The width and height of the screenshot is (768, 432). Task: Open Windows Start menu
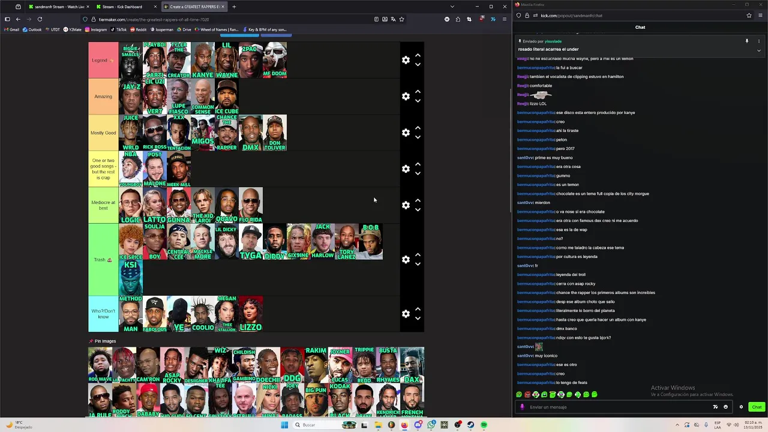pyautogui.click(x=284, y=425)
